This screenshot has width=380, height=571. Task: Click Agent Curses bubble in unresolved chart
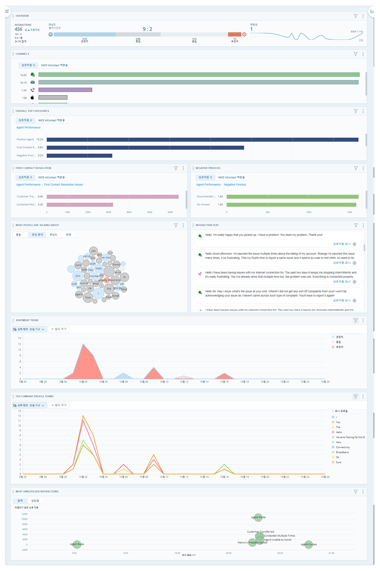308,545
